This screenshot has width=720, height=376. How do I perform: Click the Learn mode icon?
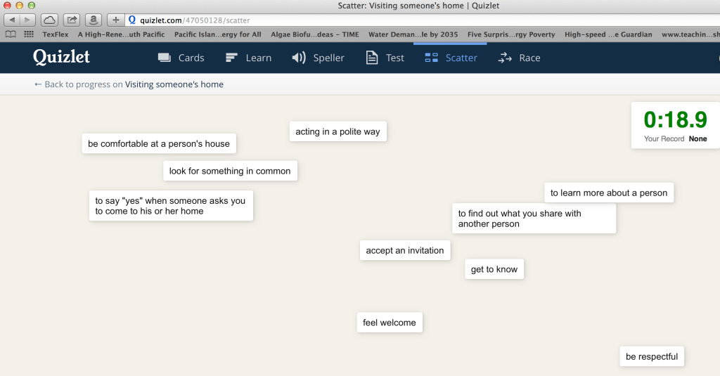pyautogui.click(x=231, y=58)
